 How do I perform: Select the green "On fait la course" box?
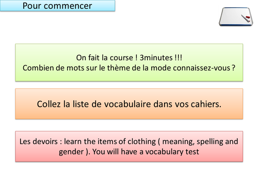click(129, 62)
